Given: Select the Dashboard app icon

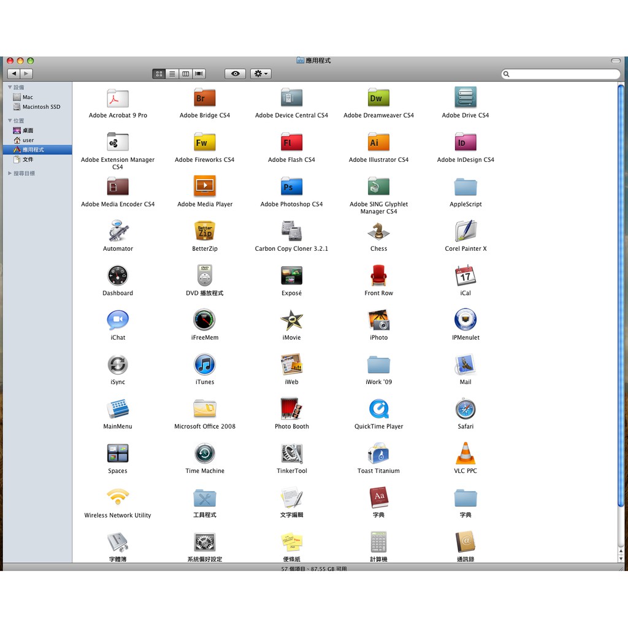Looking at the screenshot, I should [118, 275].
